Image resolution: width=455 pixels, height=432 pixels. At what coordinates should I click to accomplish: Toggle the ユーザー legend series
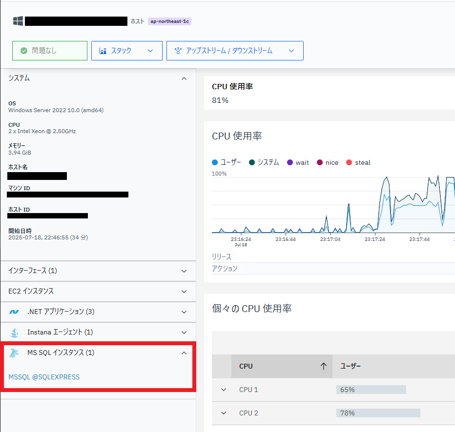(x=227, y=162)
